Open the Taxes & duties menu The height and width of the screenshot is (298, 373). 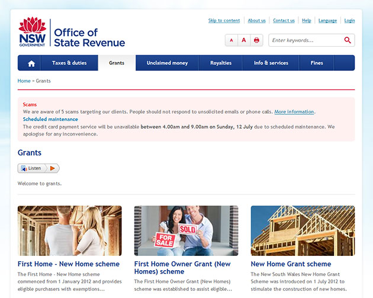click(69, 63)
